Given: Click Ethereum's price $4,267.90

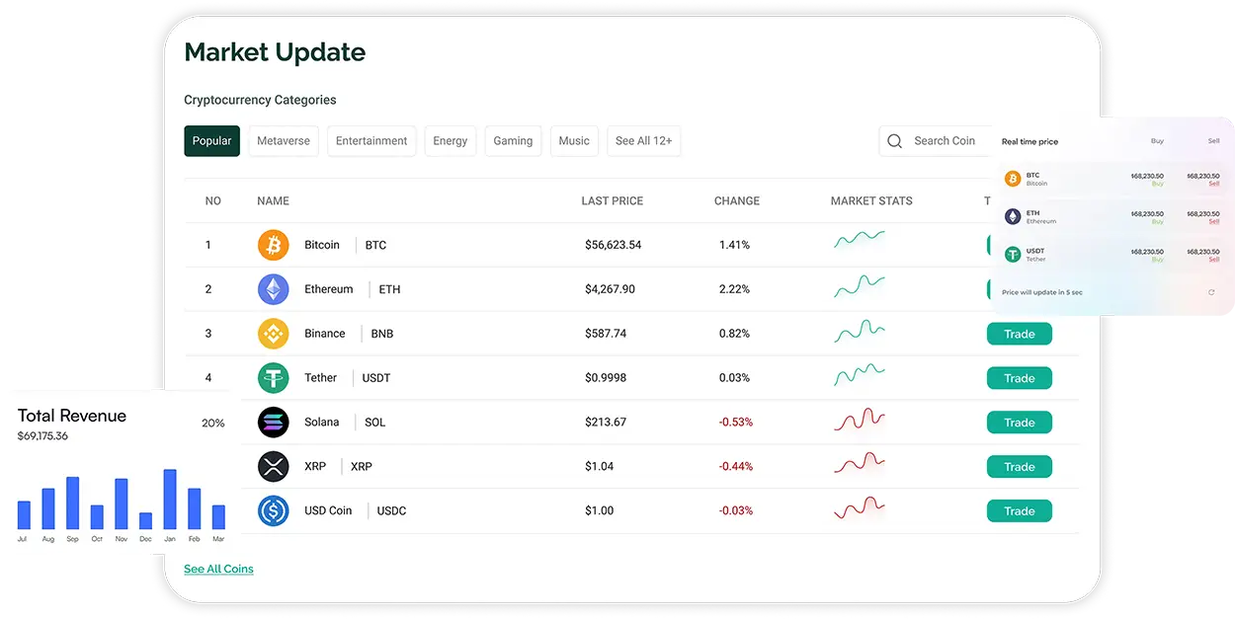Looking at the screenshot, I should [610, 289].
